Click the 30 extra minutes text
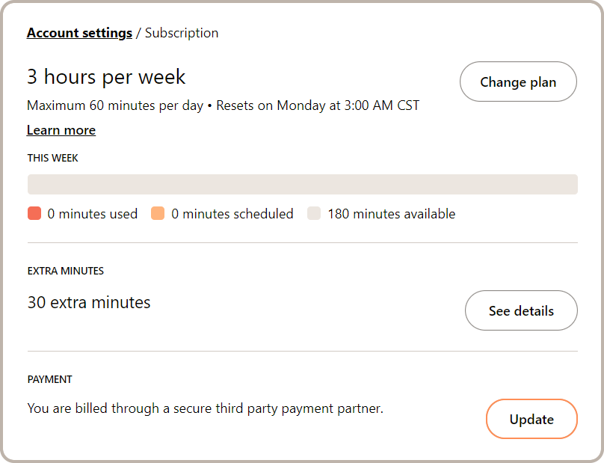 pos(89,303)
